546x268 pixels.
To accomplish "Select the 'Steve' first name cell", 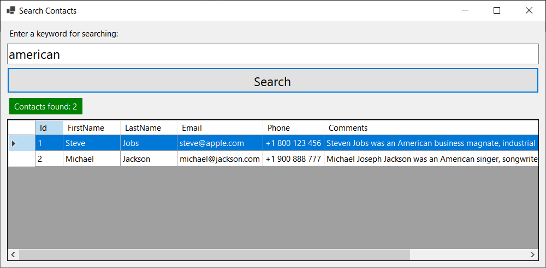I will [92, 143].
